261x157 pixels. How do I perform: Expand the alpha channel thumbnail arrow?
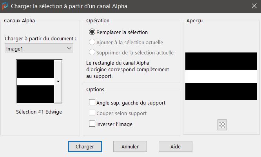(58, 81)
